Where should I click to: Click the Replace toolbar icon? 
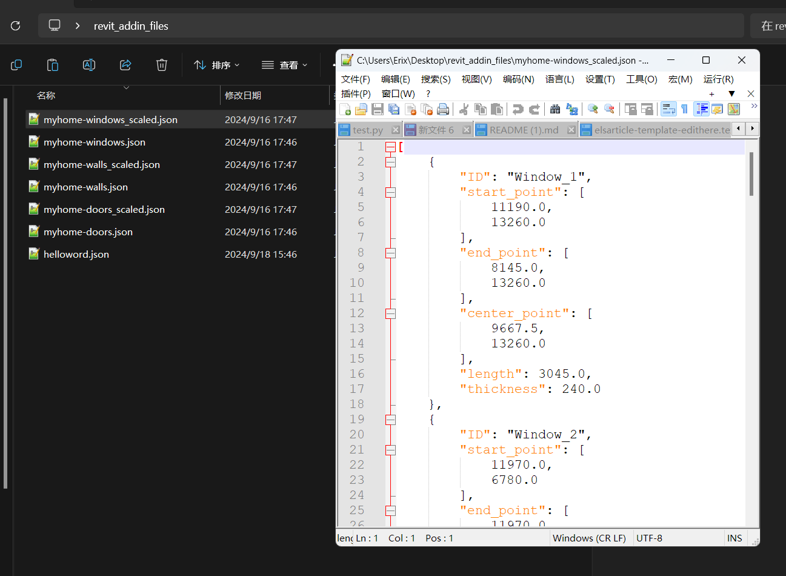(x=571, y=109)
